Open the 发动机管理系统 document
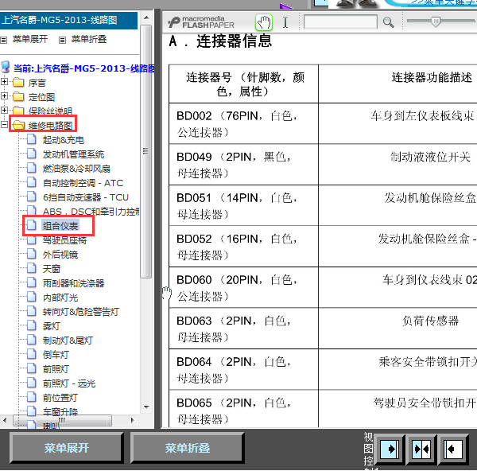This screenshot has width=477, height=471. coord(73,154)
